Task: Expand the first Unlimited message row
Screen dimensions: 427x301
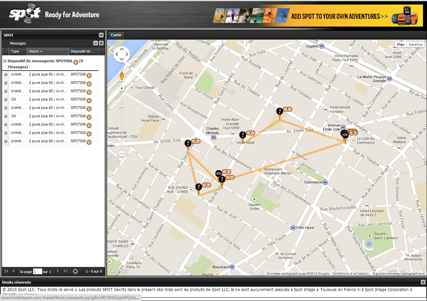Action: 5,74
